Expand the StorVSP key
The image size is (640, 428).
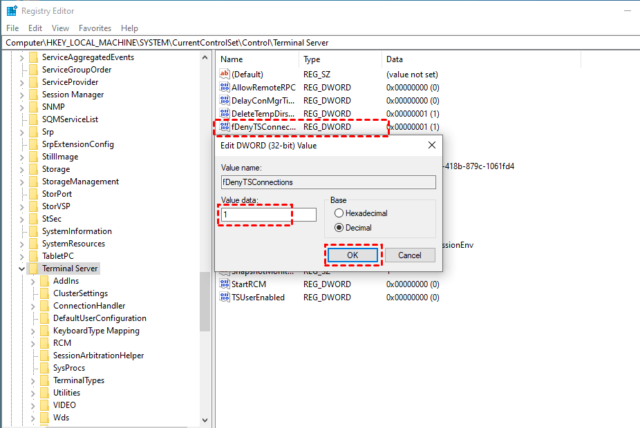coord(21,206)
